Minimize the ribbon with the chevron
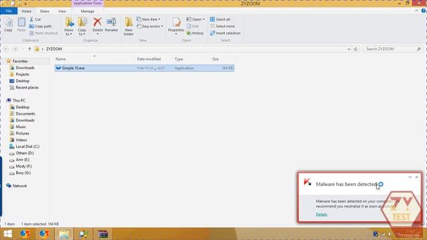 point(416,11)
